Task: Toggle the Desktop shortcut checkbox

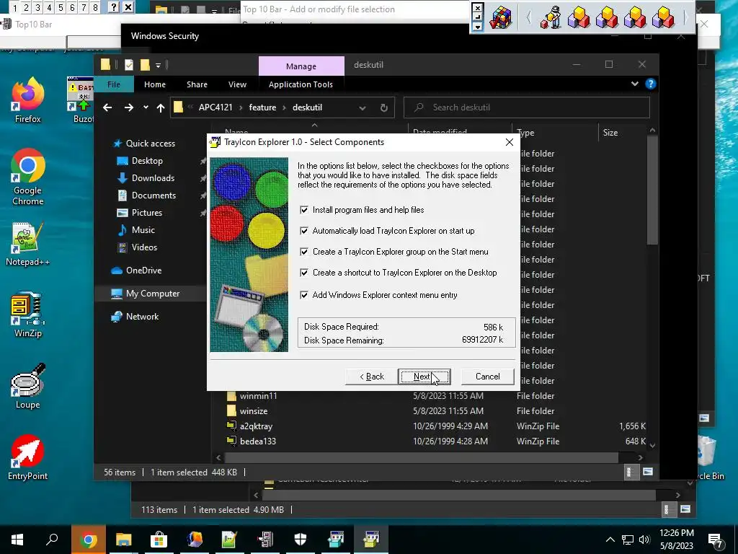Action: (x=304, y=273)
